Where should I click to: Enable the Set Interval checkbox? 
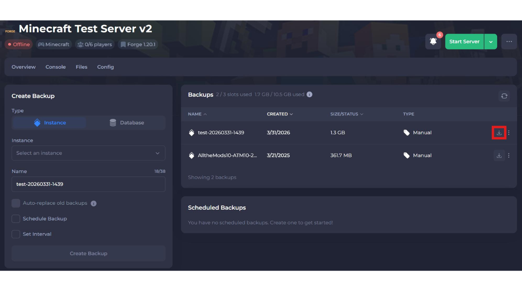pos(16,234)
